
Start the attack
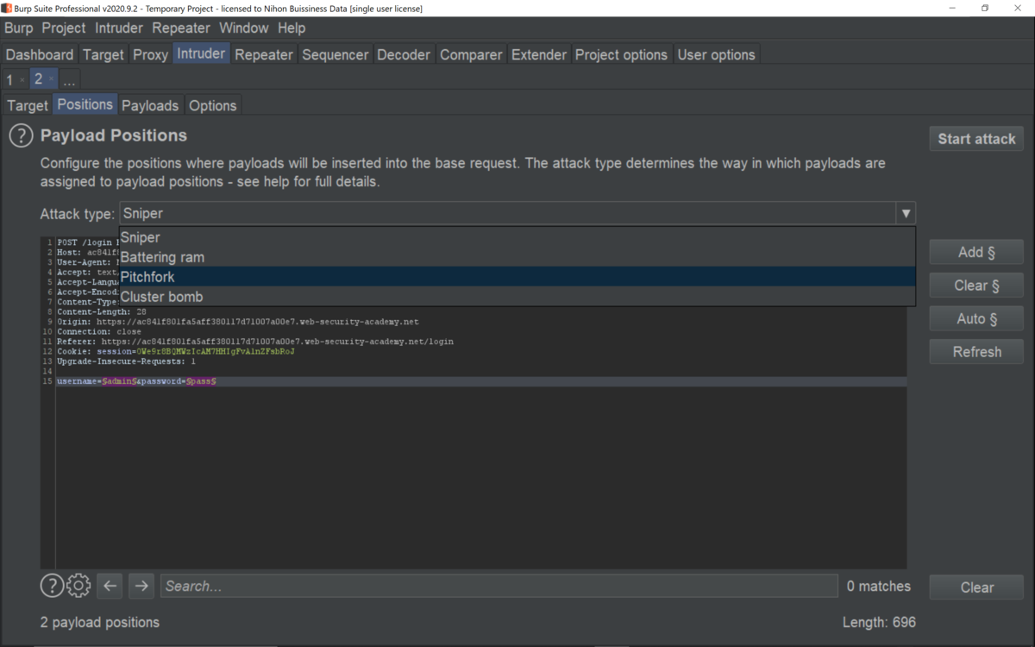click(x=976, y=139)
